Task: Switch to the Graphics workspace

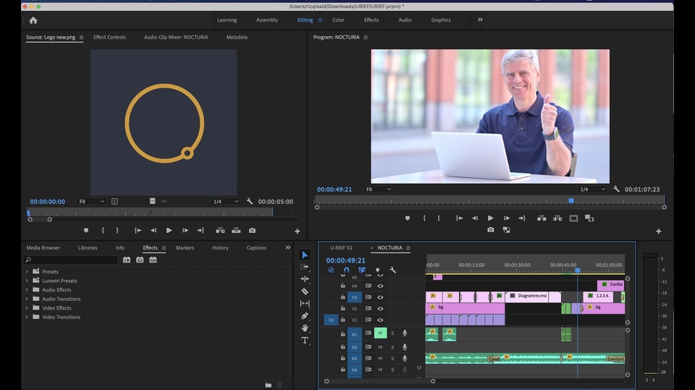Action: click(441, 20)
